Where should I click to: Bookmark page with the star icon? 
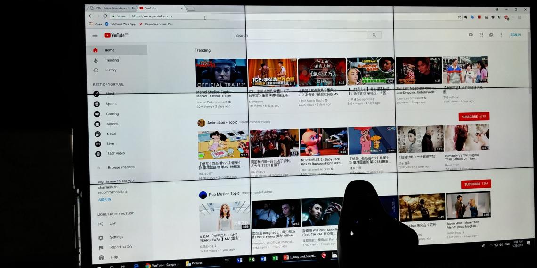click(x=460, y=17)
